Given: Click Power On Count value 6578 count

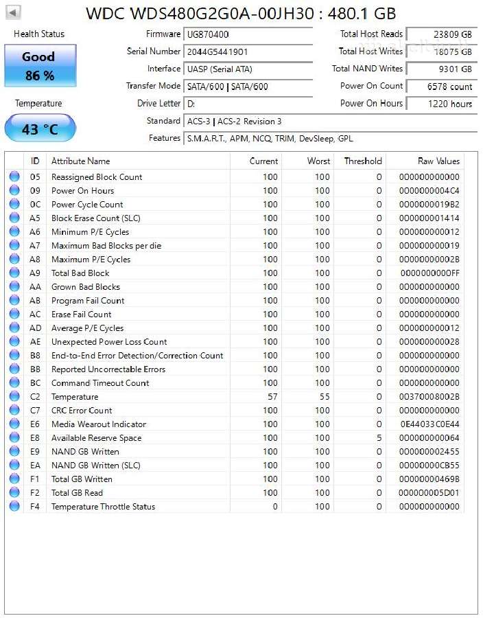Looking at the screenshot, I should [x=442, y=87].
